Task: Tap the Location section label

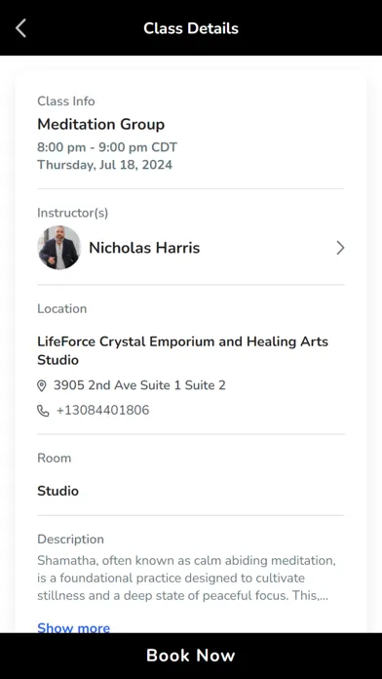Action: point(61,308)
